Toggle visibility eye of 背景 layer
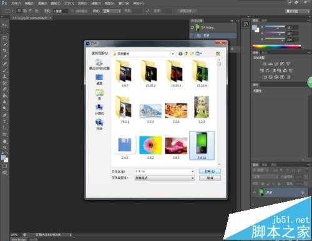 click(254, 192)
